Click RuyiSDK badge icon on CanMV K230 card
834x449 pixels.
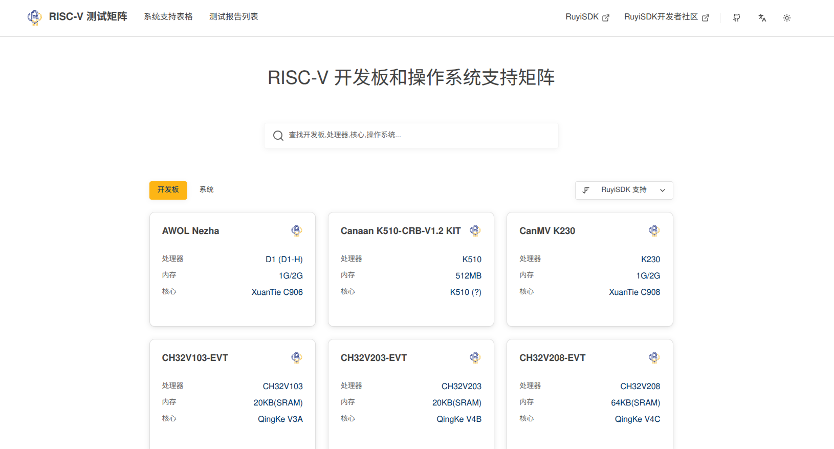(x=654, y=231)
